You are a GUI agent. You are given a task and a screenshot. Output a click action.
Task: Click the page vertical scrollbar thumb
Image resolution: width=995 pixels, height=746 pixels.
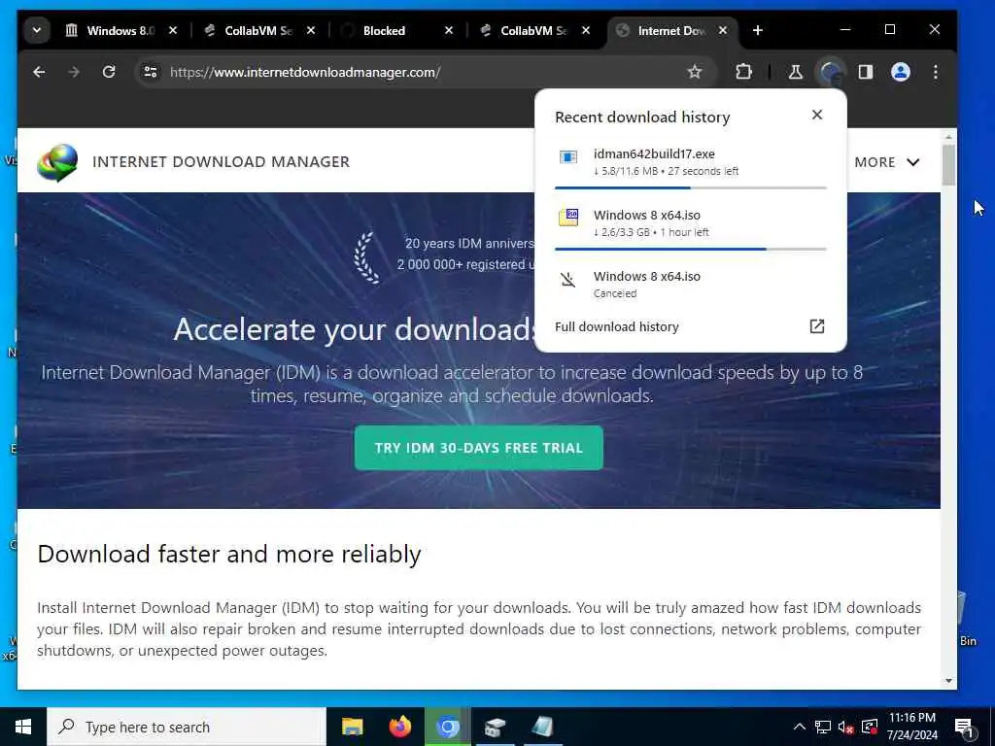(948, 165)
